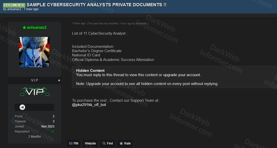277x148 pixels.
Task: Click the user's avatar image
Action: tap(34, 52)
